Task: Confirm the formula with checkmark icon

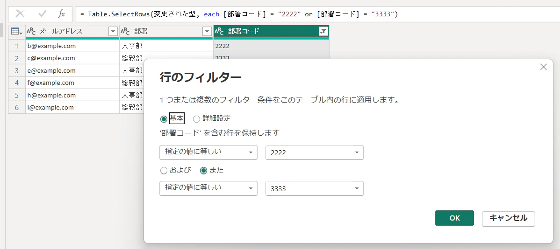Action: click(x=43, y=14)
